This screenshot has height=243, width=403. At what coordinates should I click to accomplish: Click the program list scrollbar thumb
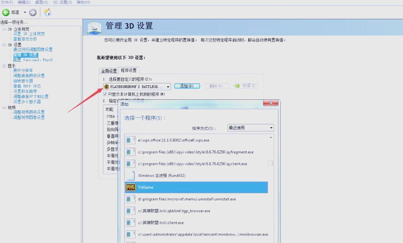(271, 163)
